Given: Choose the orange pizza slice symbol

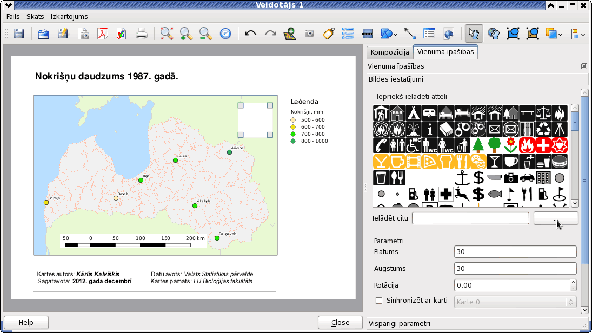Looking at the screenshot, I should [x=430, y=162].
